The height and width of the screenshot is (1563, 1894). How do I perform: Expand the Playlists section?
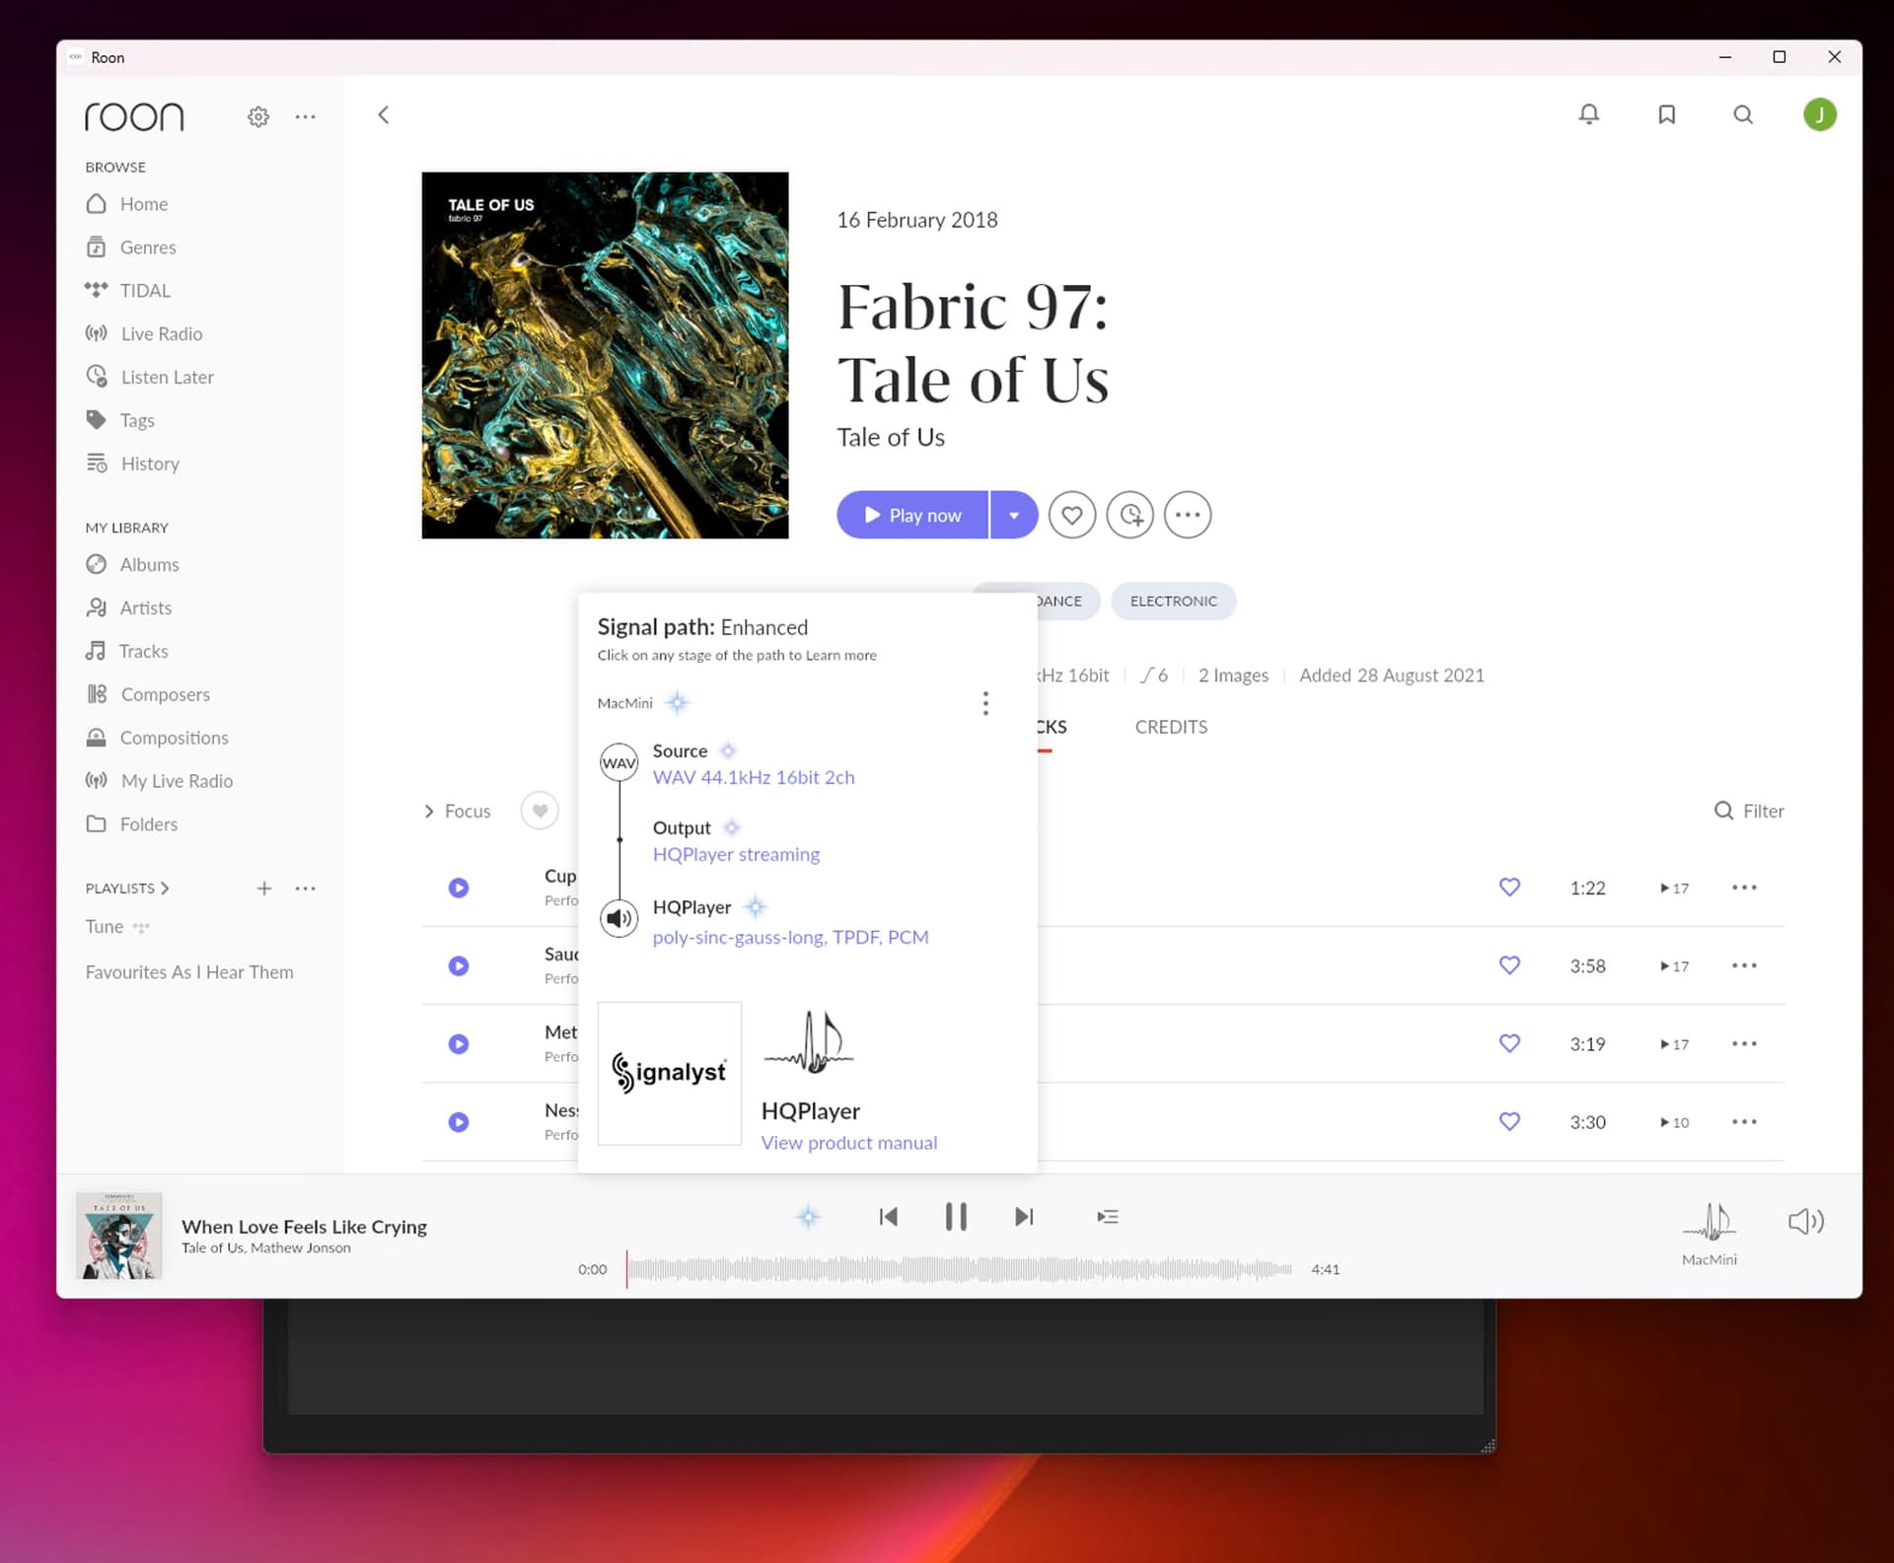[127, 888]
